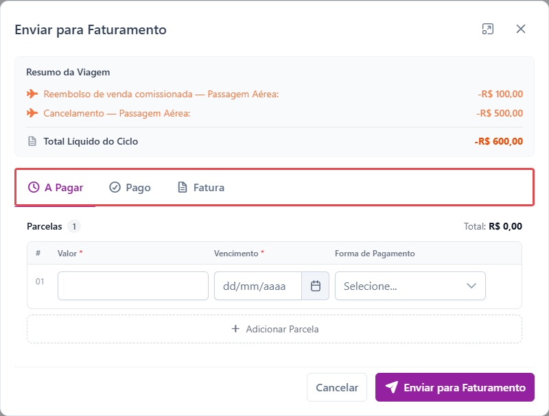549x416 pixels.
Task: Switch to the A Pagar tab
Action: point(56,187)
